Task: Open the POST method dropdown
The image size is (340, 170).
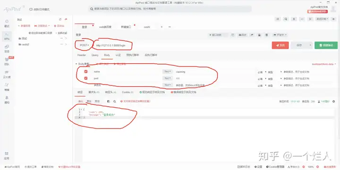Action: (85, 45)
